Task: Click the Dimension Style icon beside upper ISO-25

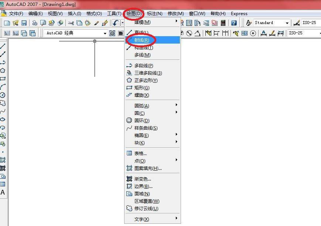Action: pos(297,23)
